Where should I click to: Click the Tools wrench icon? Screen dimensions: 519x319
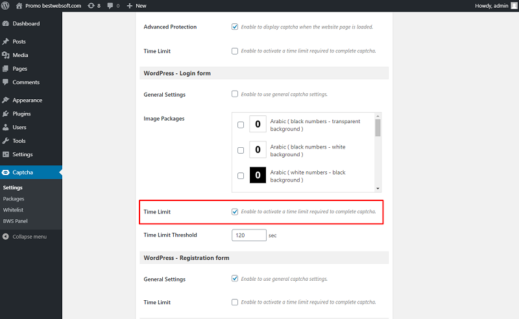(6, 141)
